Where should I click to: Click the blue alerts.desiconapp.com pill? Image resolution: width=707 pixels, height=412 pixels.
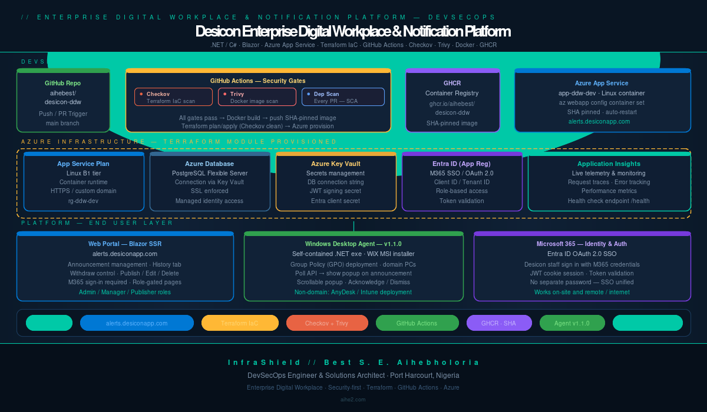(137, 323)
